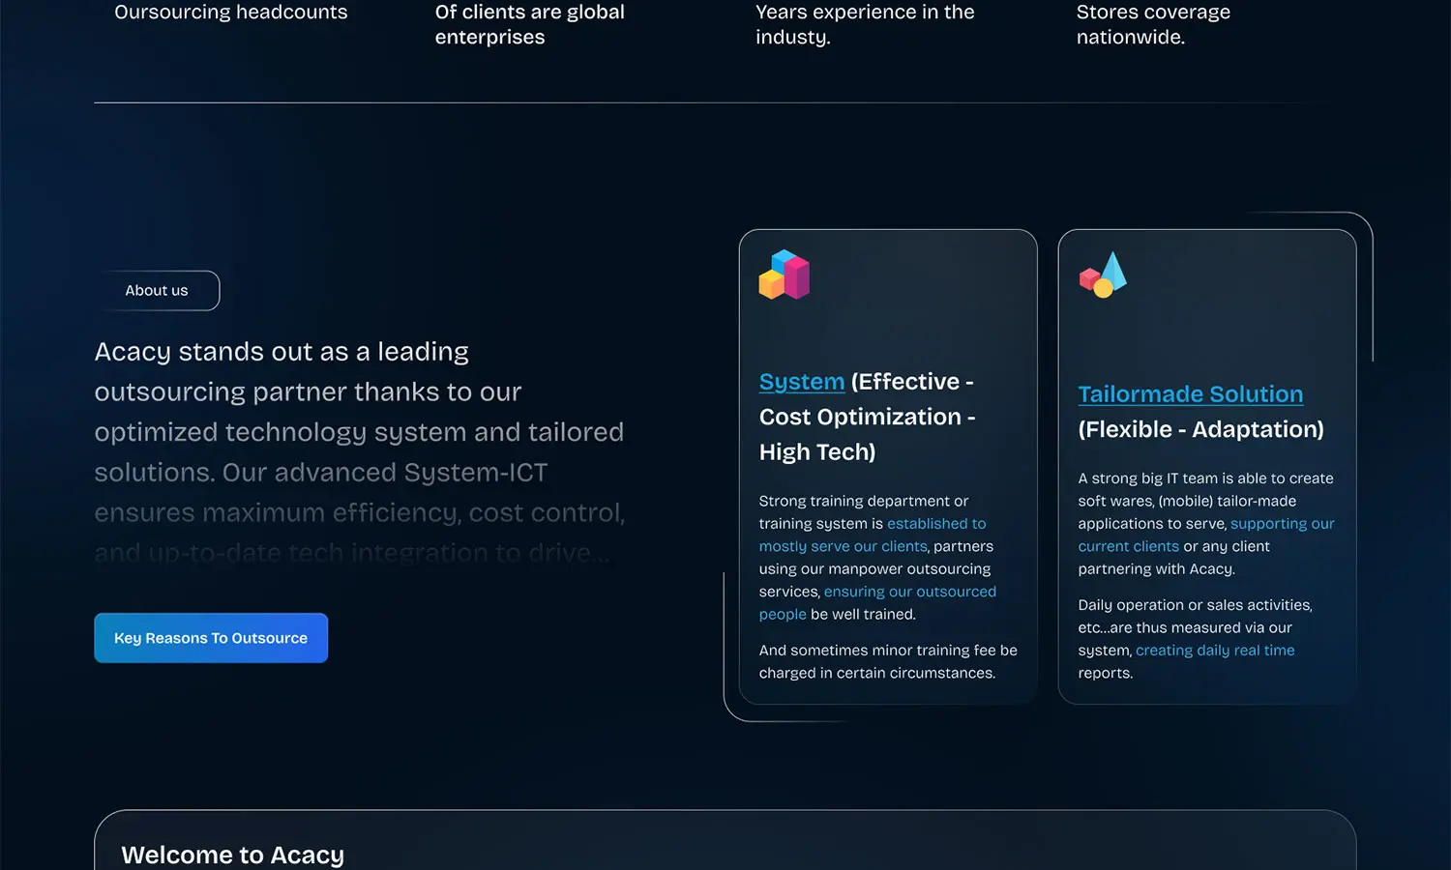Image resolution: width=1451 pixels, height=870 pixels.
Task: Click the Key Reasons To Outsource button
Action: coord(211,638)
